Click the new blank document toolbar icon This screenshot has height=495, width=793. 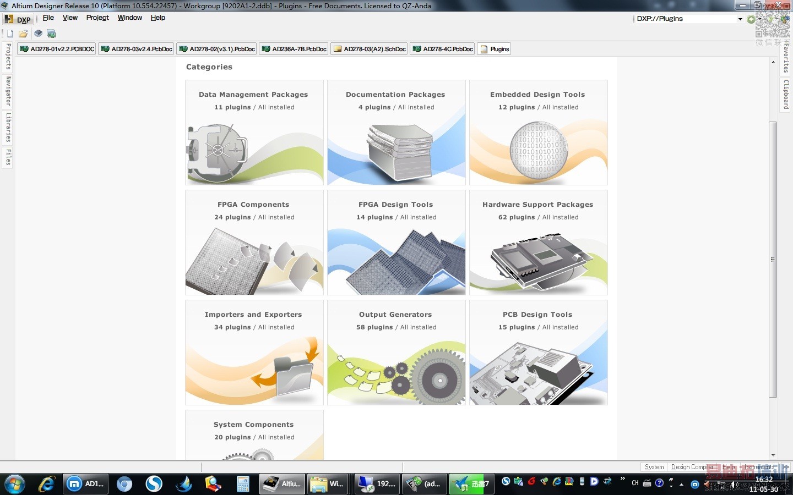coord(10,34)
